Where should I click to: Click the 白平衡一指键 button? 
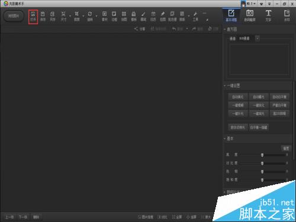(x=259, y=127)
